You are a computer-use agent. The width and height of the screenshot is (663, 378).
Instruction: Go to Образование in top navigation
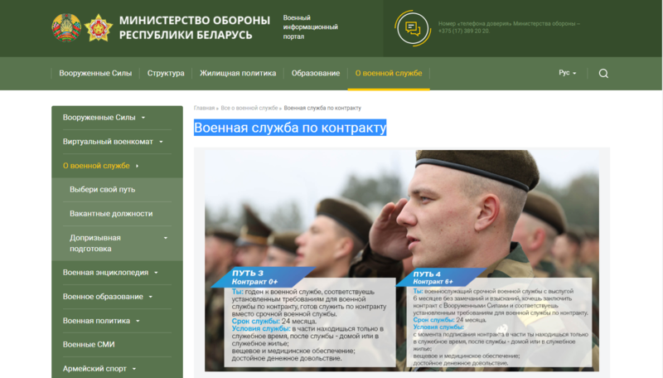(x=316, y=73)
